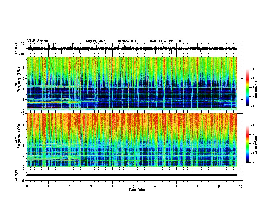Click the ch.2 "Frequency (kHz)" axis label

19,136
